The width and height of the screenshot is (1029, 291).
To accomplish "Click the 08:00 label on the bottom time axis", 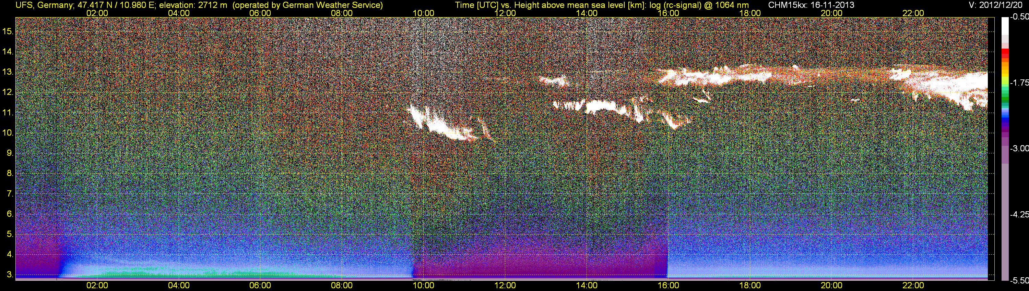I will pos(342,286).
